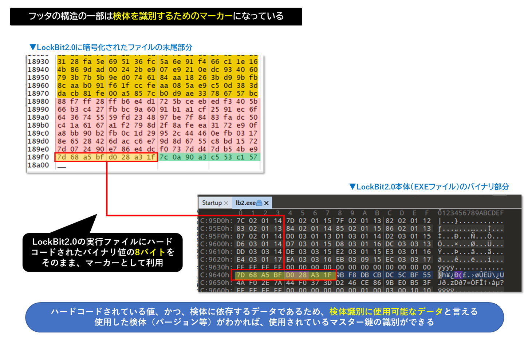Select offset 18980 at start of pink region
This screenshot has width=528, height=340.
pos(38,101)
